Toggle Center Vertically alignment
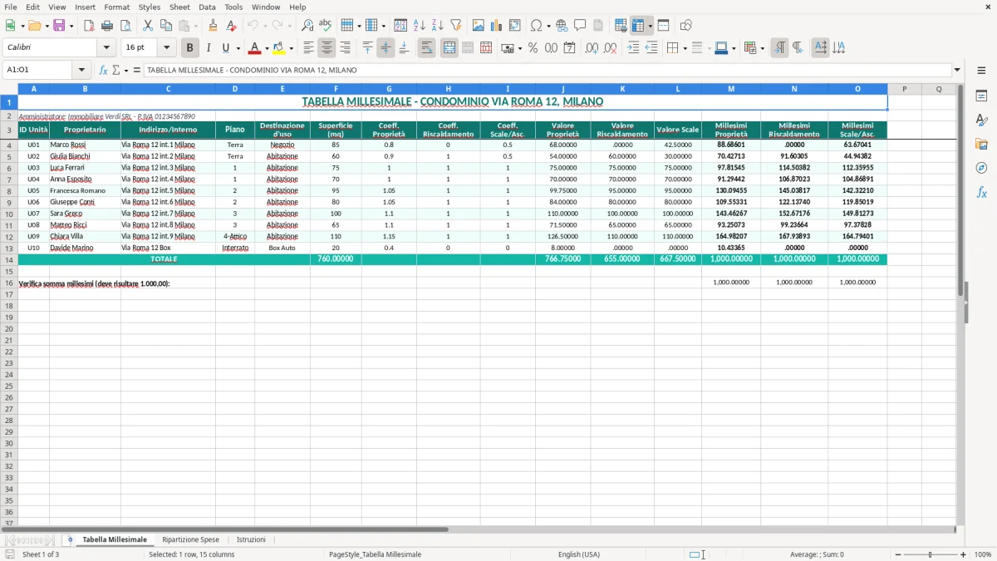 click(x=386, y=48)
